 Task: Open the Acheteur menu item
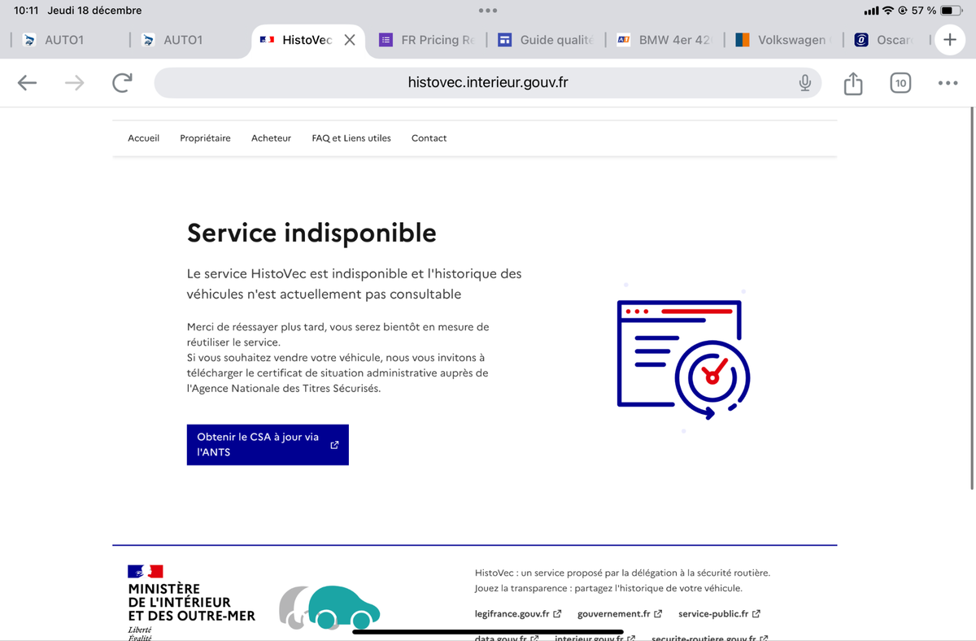tap(271, 138)
